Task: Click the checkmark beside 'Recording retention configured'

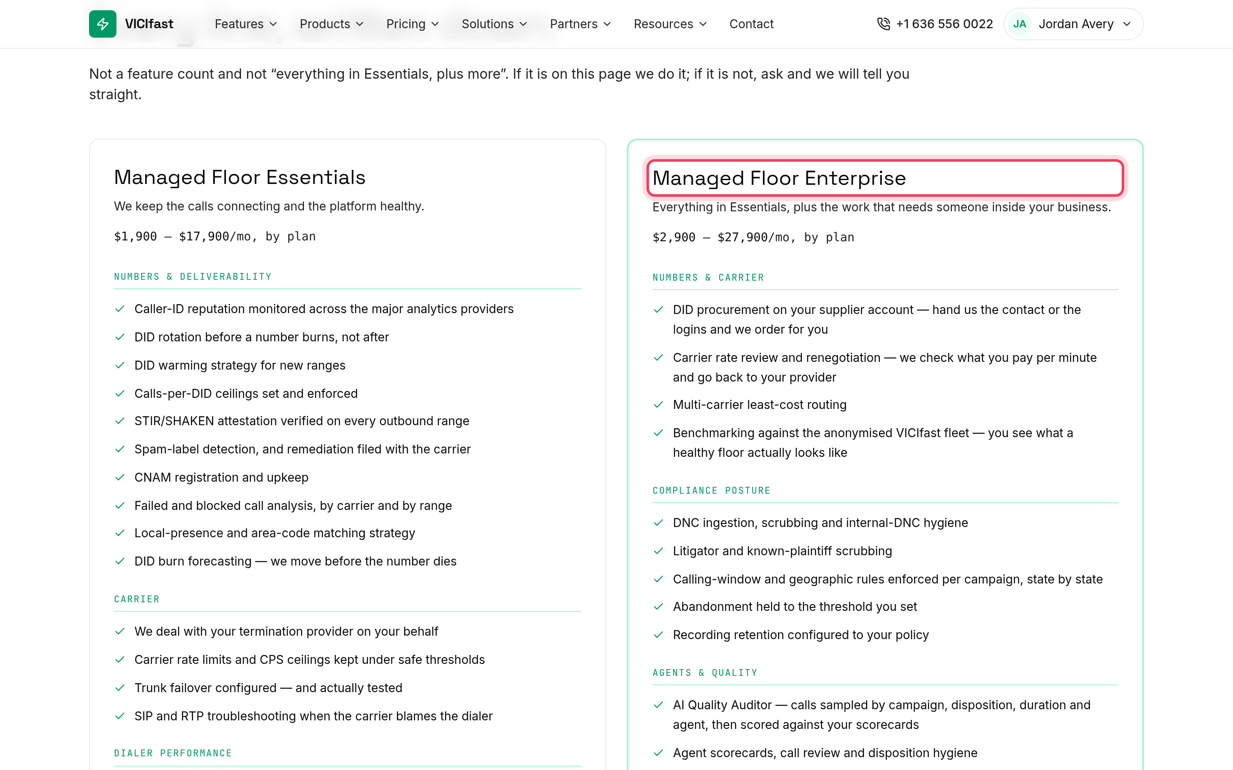Action: point(658,635)
